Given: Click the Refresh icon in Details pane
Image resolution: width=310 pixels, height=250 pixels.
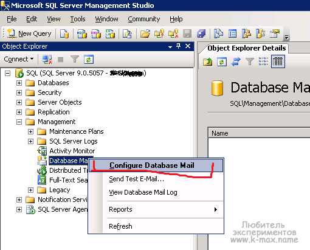Looking at the screenshot, I should (222, 61).
